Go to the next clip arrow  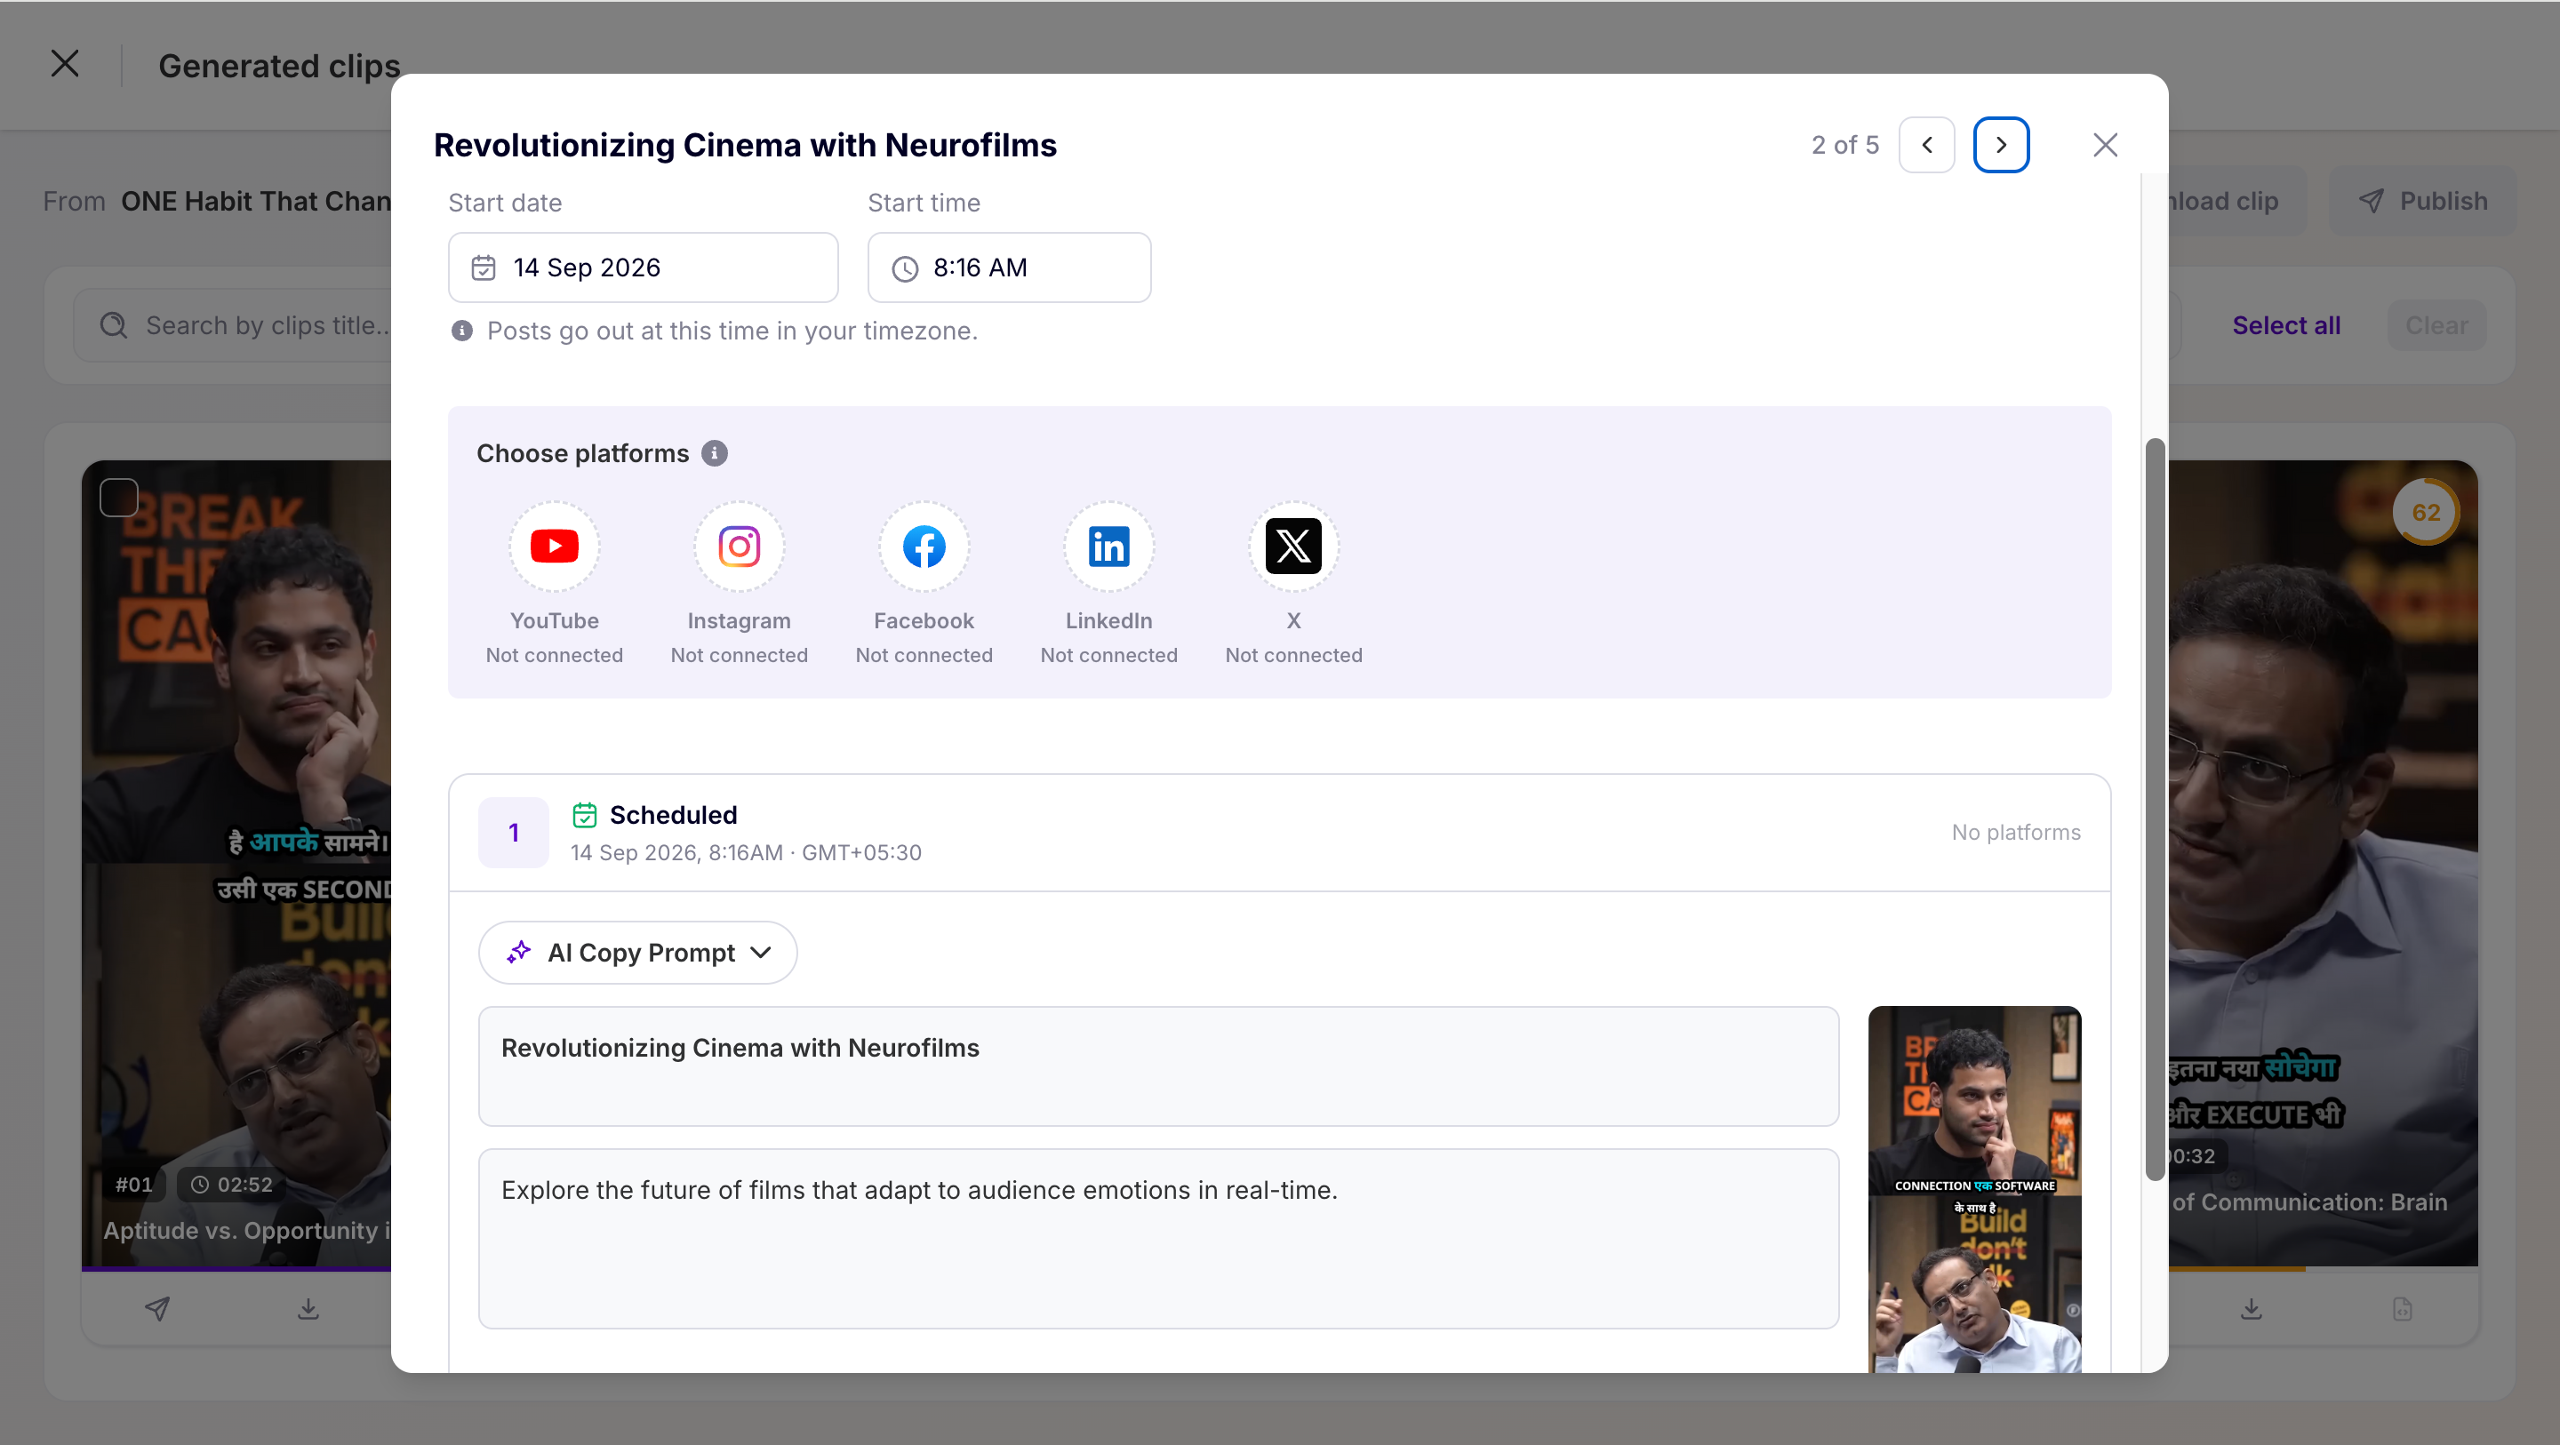point(2001,145)
